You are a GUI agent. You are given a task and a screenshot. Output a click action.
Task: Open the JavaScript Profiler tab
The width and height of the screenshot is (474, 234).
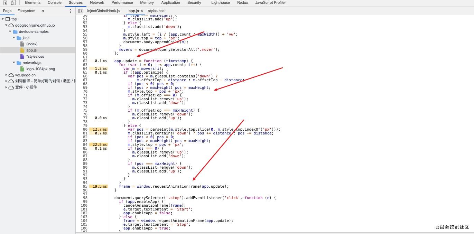click(270, 2)
